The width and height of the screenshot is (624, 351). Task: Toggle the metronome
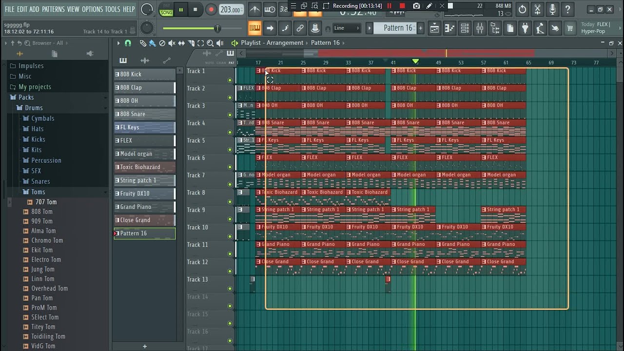tap(254, 9)
